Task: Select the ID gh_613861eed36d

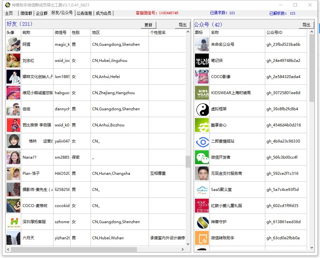Action: 284,222
